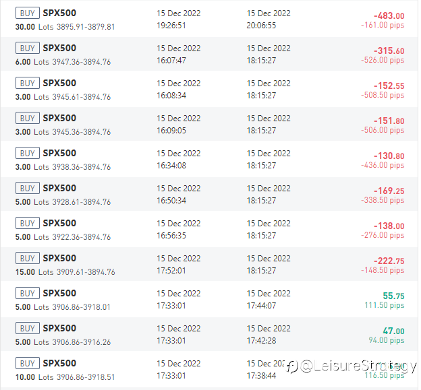Click the open time 16:09:05
This screenshot has height=390, width=421.
tap(171, 131)
